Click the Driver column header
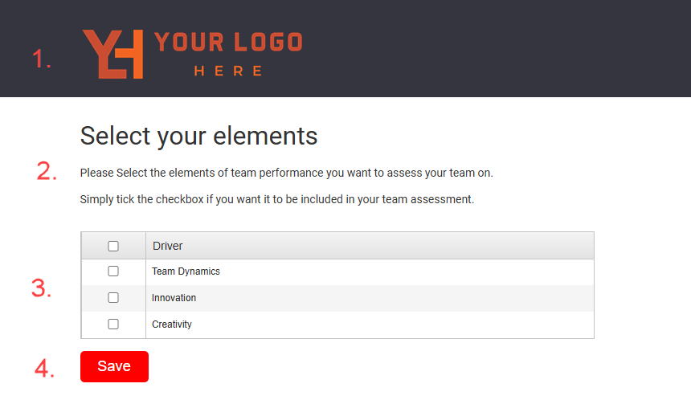 click(168, 246)
